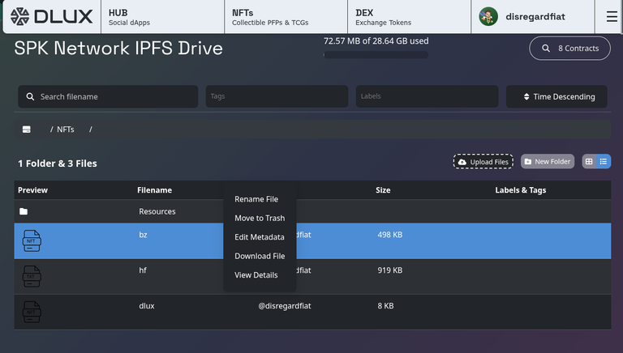Click the disregardfiat avatar picture
The image size is (623, 353).
[488, 17]
